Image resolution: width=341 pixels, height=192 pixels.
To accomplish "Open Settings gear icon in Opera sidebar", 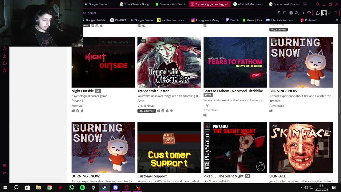I will click(5, 70).
